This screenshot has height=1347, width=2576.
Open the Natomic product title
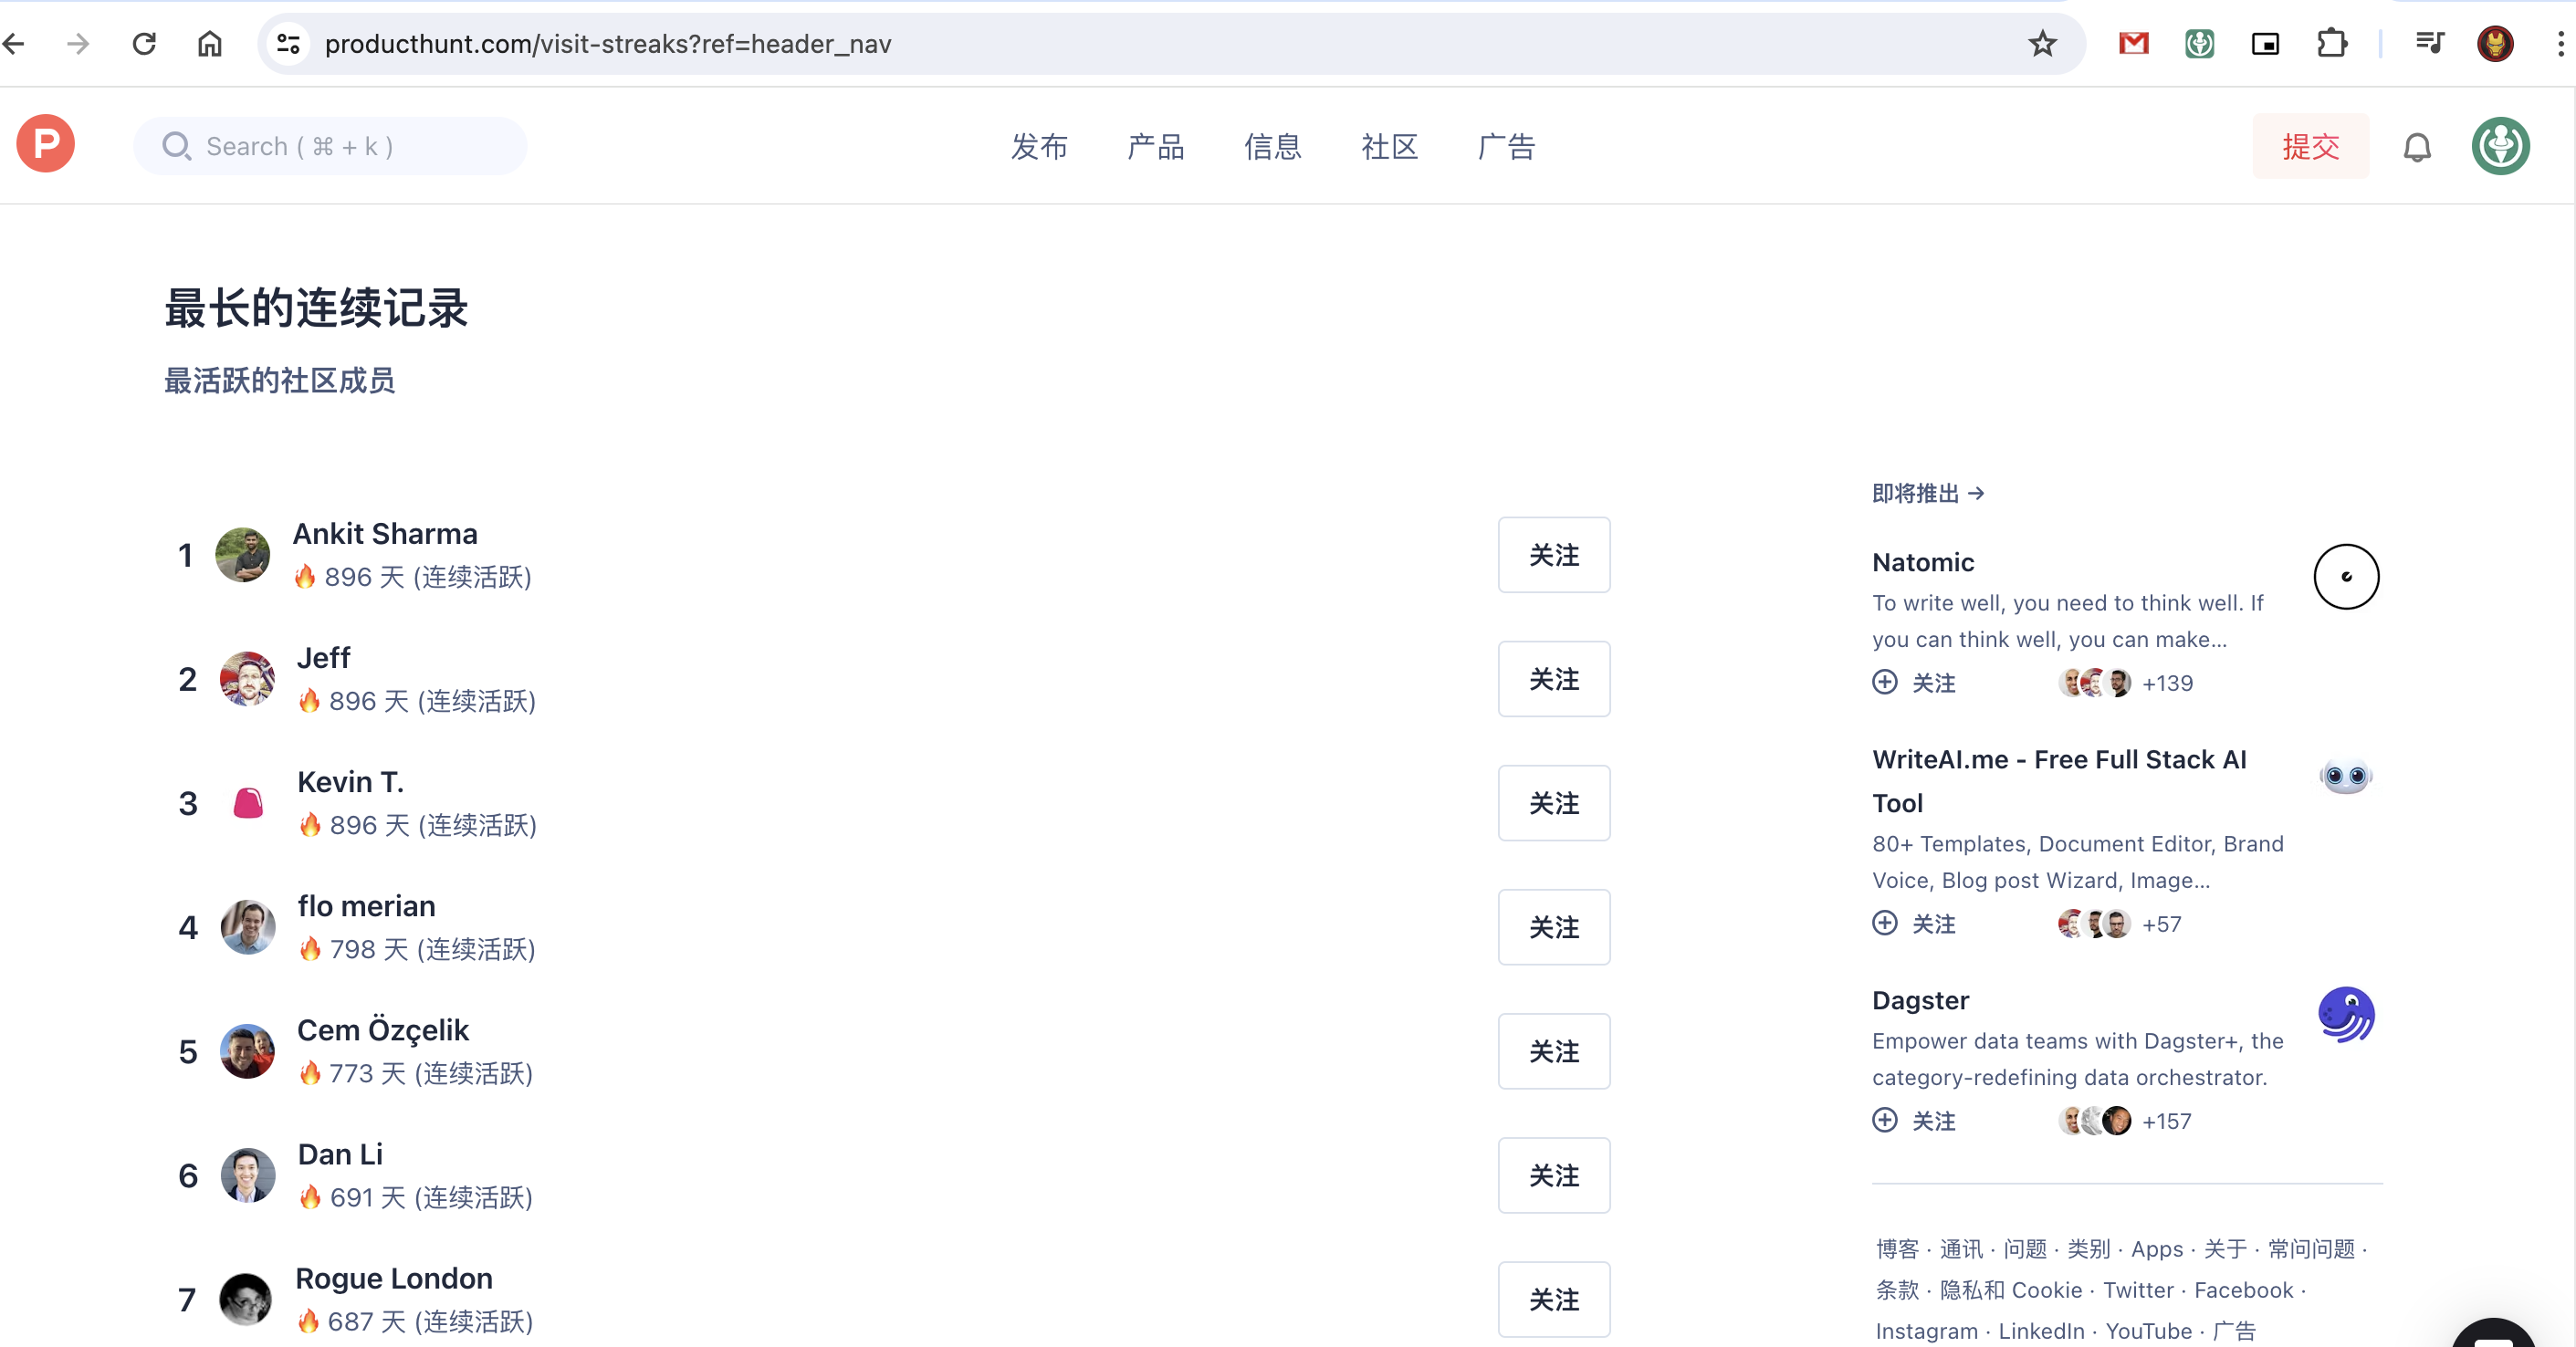[x=1923, y=562]
